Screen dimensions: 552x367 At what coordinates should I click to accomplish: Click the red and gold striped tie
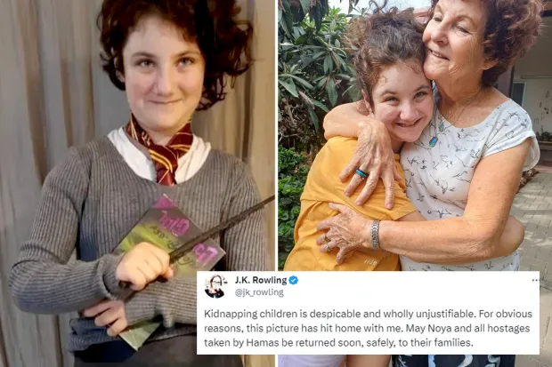coord(162,151)
